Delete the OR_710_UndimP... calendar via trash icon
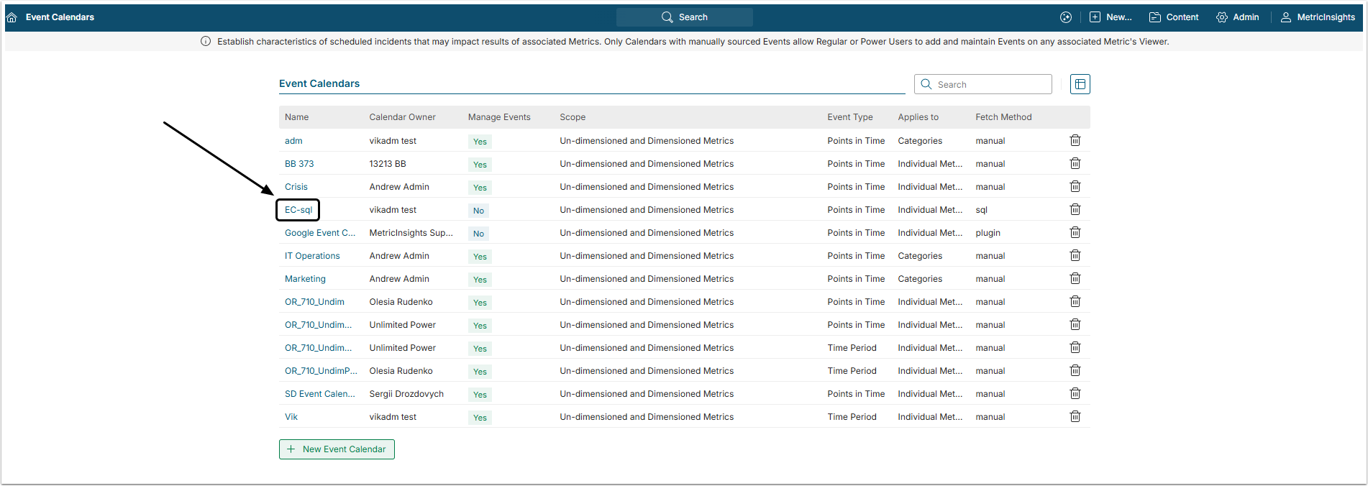The height and width of the screenshot is (486, 1368). coord(1075,370)
